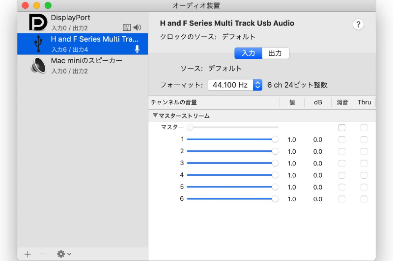Screen dimensions: 393x261
Task: Click the 消音 column header
Action: point(342,102)
